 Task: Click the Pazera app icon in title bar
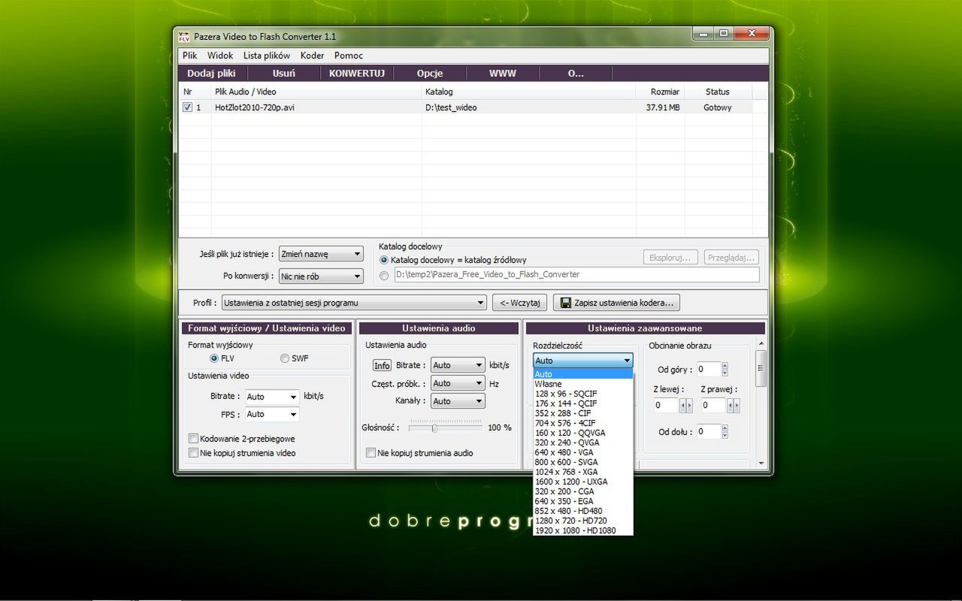pyautogui.click(x=184, y=36)
